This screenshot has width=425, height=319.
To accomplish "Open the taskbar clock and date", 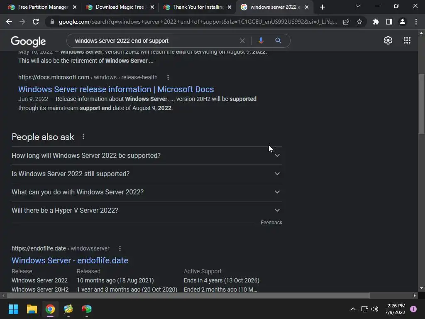I will click(x=395, y=309).
